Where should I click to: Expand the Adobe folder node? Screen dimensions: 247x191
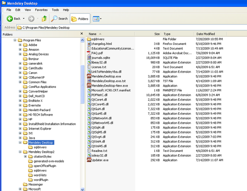20,45
